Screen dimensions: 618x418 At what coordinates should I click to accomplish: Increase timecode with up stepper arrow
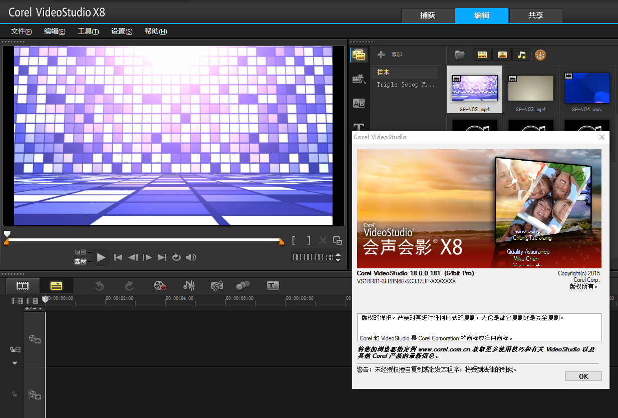338,255
